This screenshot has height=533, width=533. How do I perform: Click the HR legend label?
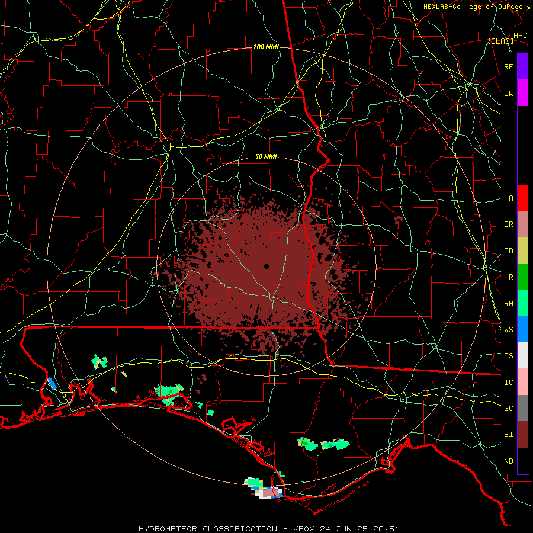click(508, 277)
